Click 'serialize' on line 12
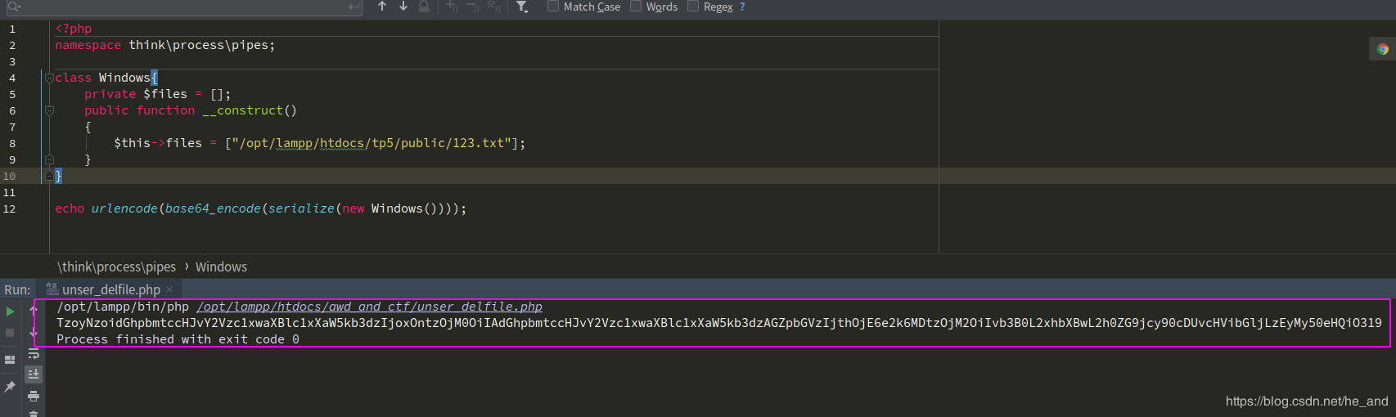1396x417 pixels. point(301,208)
